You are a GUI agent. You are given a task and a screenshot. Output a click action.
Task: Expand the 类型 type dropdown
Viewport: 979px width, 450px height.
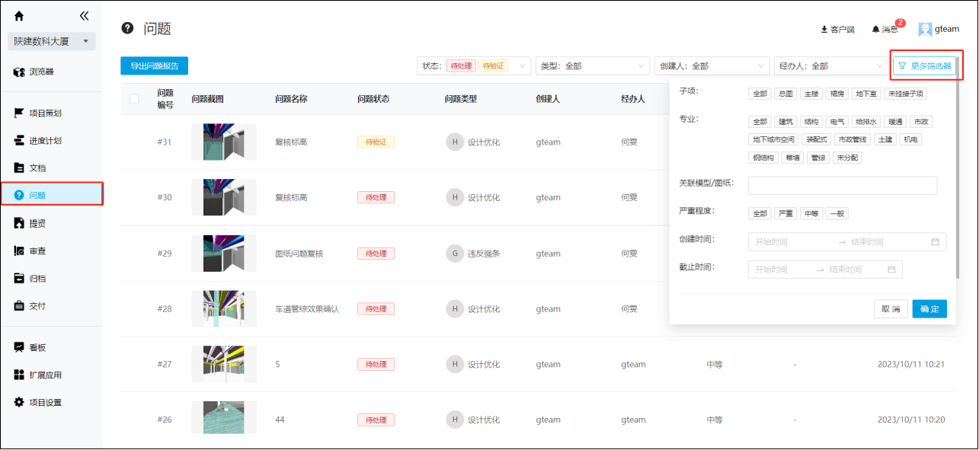pyautogui.click(x=592, y=66)
